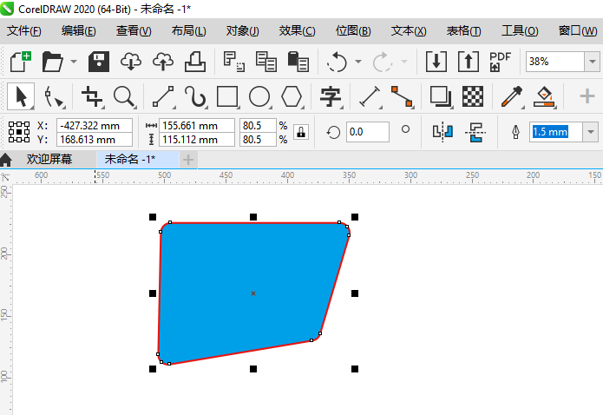Click the Save floppy disk button
The height and width of the screenshot is (415, 603).
tap(99, 62)
